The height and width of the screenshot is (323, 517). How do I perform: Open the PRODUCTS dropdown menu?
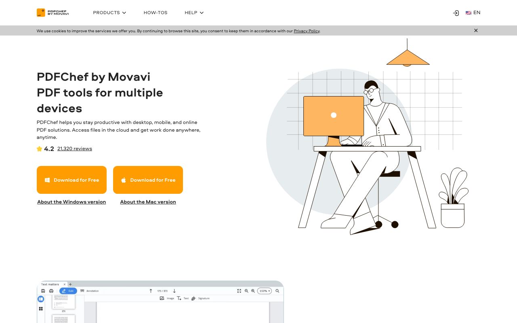coord(109,13)
